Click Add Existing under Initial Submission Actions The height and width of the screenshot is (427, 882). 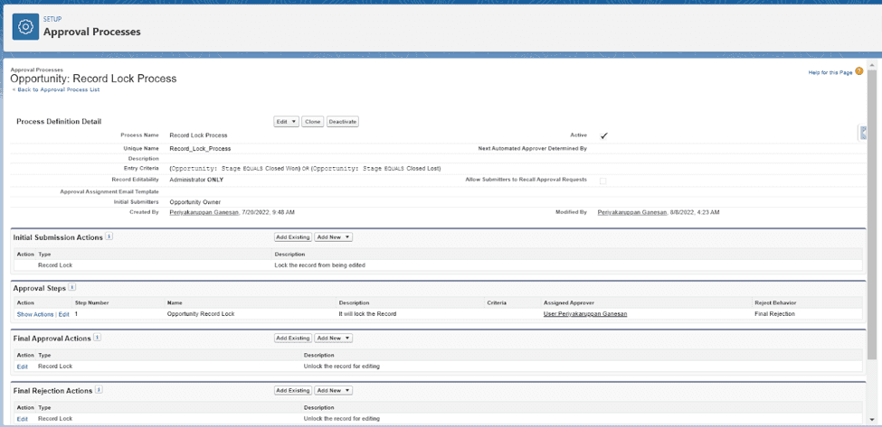293,237
